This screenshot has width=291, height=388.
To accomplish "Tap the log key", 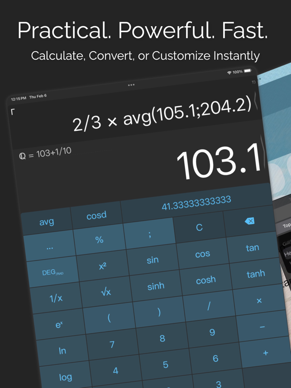I will coord(65,377).
